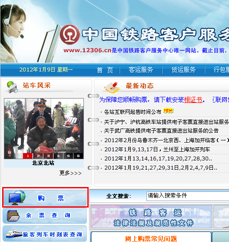
Task: Open 货运服务 navigation menu item
Action: [184, 70]
